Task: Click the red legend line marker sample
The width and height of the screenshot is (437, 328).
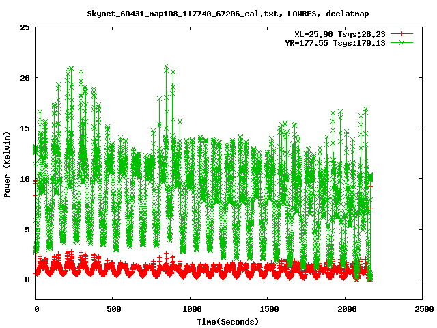Action: 401,34
